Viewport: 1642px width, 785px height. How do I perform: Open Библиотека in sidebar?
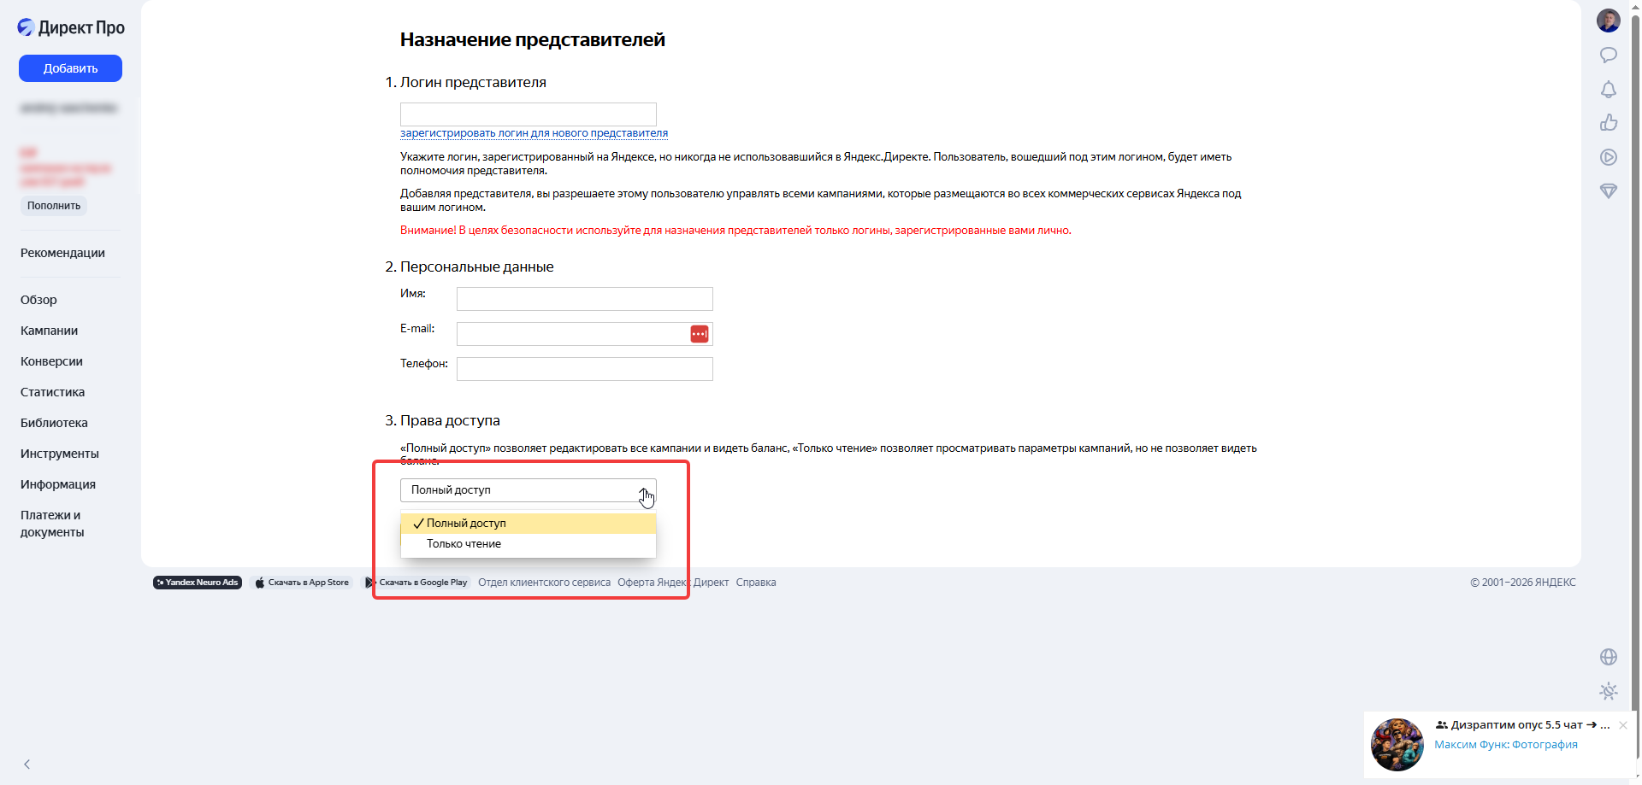[54, 423]
